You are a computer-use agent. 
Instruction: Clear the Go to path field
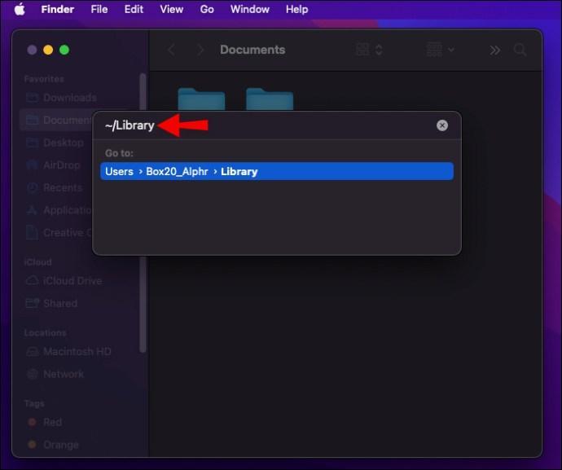[441, 125]
